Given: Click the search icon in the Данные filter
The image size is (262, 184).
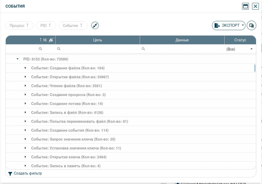Looking at the screenshot, I should [x=143, y=49].
